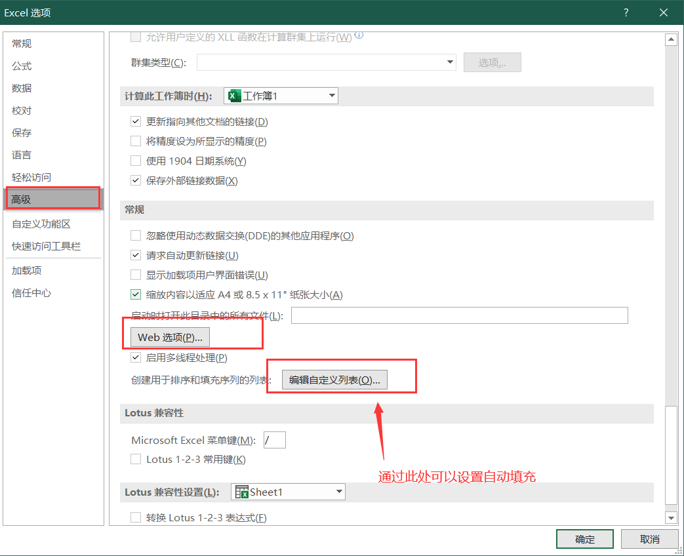Enable 转换 Lotus 1-2-3 表达式 checkbox
This screenshot has height=556, width=684.
point(136,517)
